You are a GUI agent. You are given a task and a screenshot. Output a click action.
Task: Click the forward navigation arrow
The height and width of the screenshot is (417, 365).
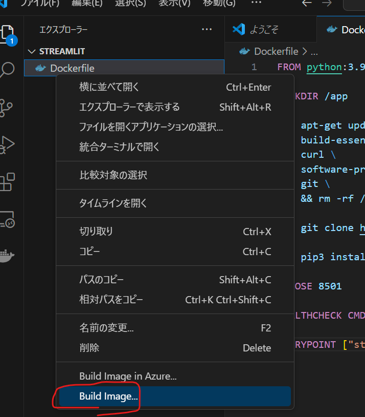pos(327,3)
